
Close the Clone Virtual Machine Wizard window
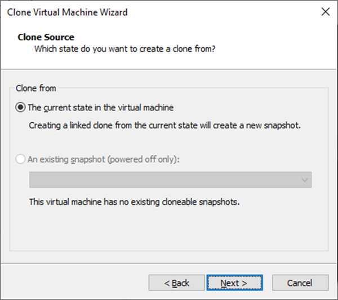click(325, 12)
